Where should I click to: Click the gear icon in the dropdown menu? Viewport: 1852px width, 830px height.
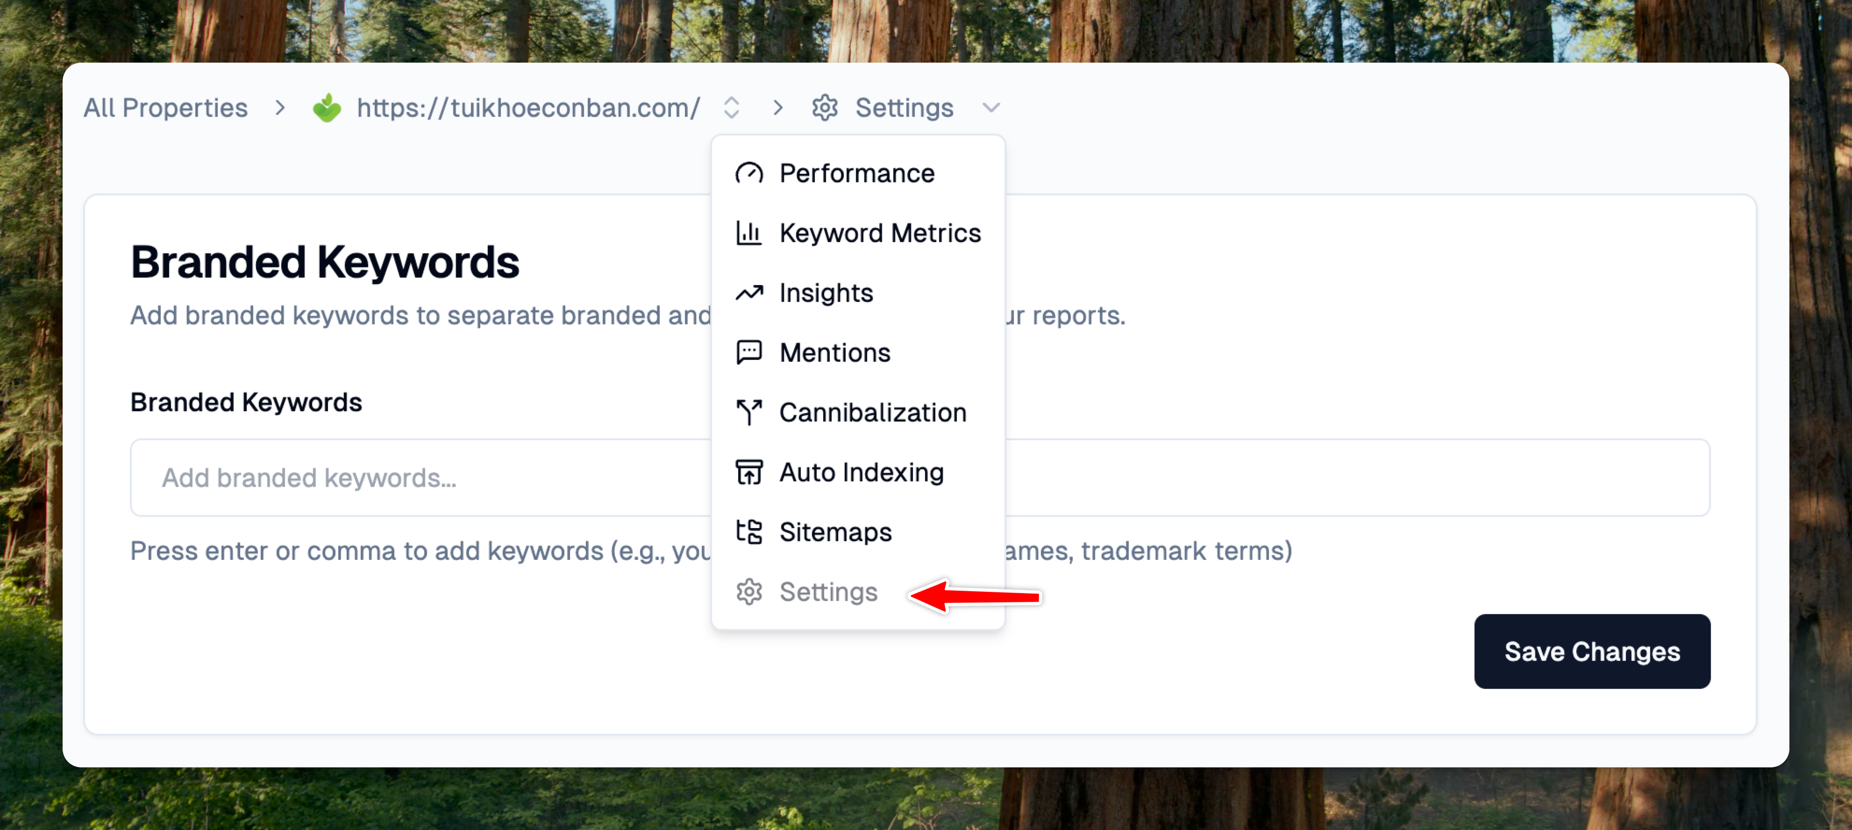(748, 591)
